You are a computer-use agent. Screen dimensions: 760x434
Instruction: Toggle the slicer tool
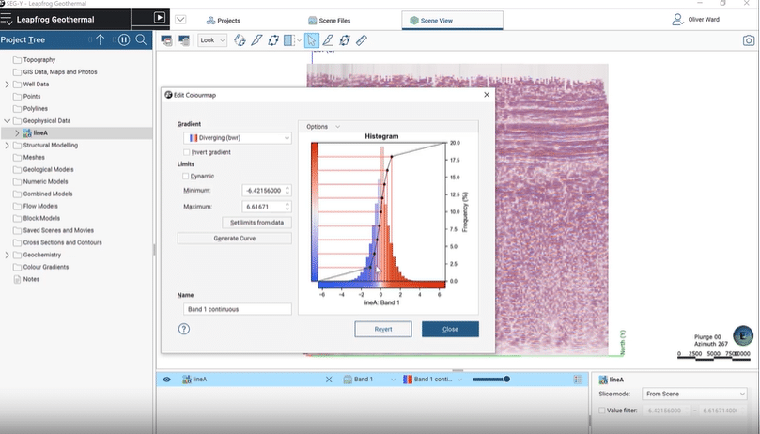point(289,40)
